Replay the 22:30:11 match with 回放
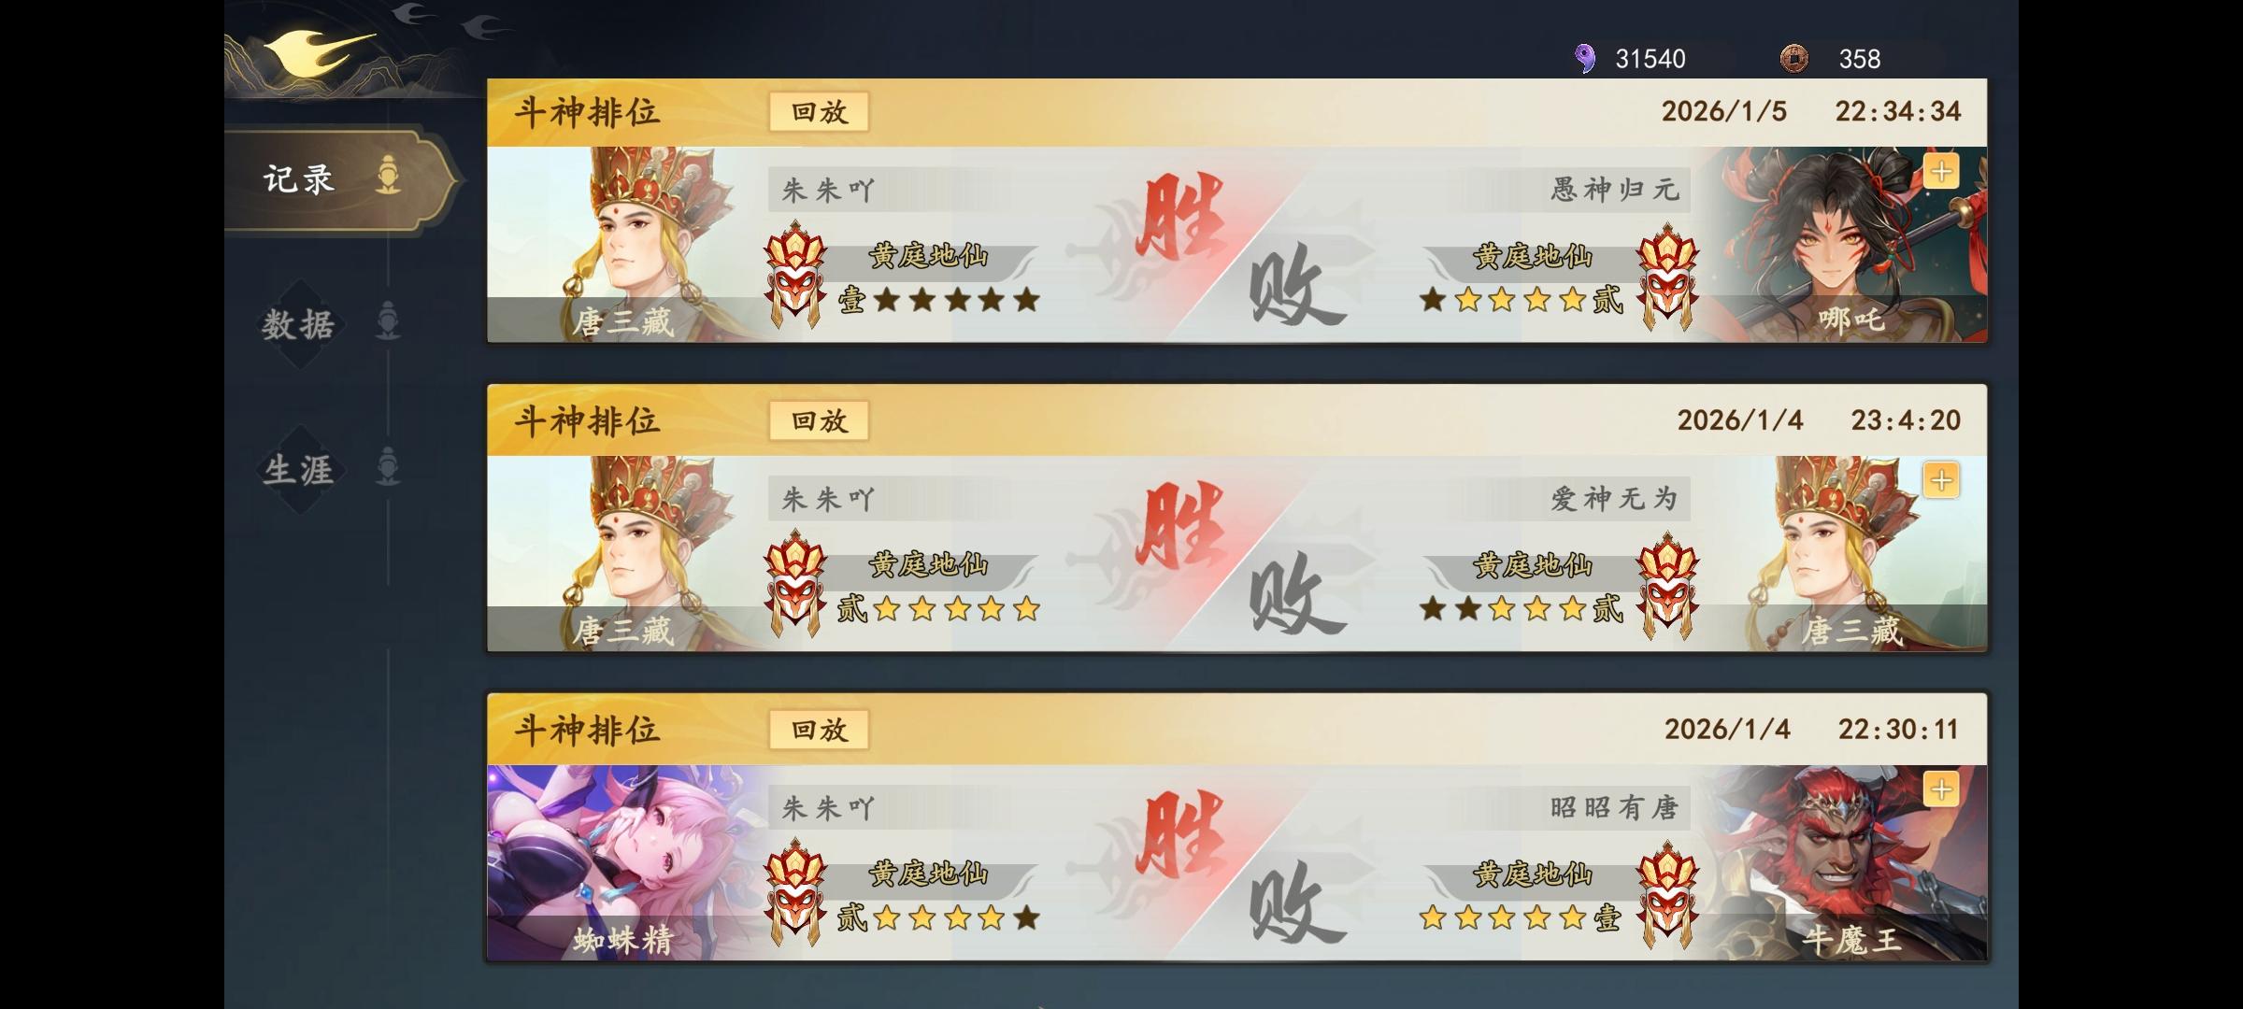Image resolution: width=2243 pixels, height=1009 pixels. pyautogui.click(x=820, y=730)
